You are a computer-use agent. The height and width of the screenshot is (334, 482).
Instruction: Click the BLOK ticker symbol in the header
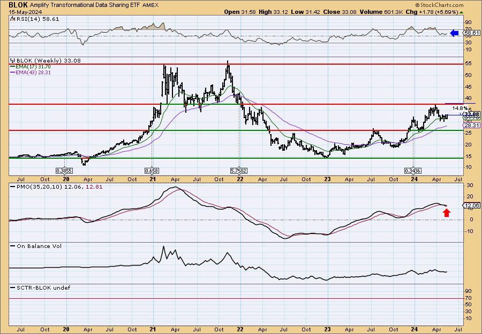point(18,5)
